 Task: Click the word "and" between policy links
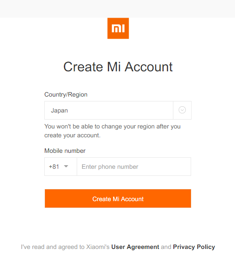point(166,247)
